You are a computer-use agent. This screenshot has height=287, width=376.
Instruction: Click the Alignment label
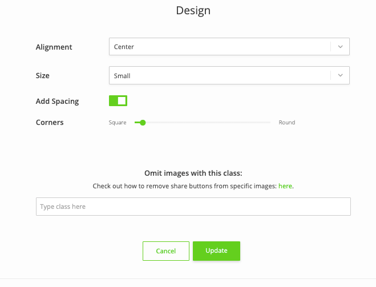[54, 47]
